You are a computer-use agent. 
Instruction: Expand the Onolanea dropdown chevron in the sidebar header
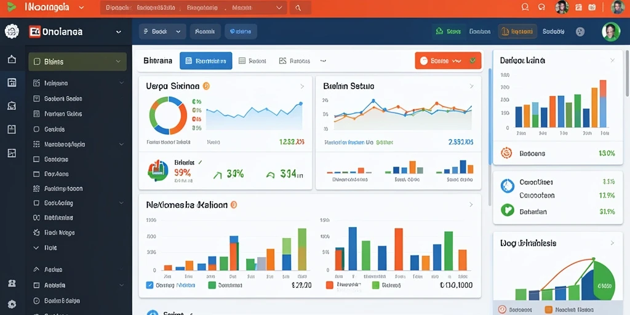pyautogui.click(x=119, y=32)
